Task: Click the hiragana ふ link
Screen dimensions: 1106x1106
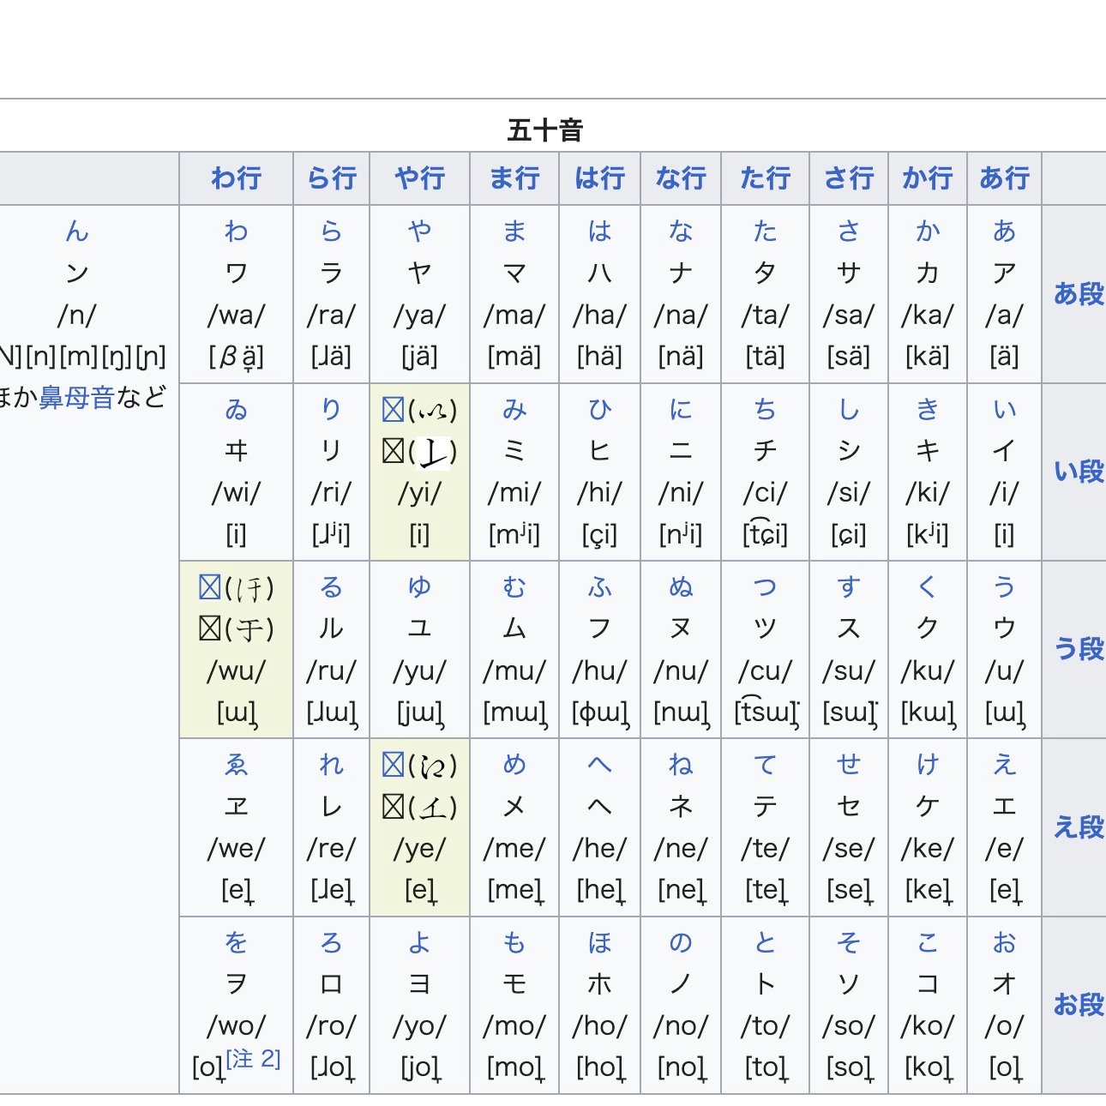Action: pyautogui.click(x=599, y=587)
